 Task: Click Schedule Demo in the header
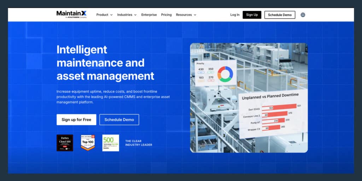280,15
